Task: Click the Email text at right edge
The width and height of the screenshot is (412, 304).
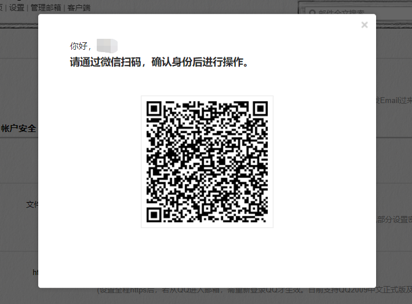Action: coord(393,100)
